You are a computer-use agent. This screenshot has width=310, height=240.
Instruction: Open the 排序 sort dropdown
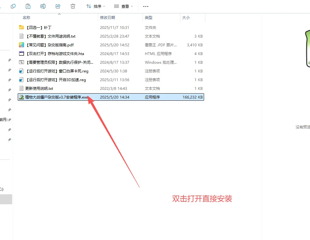click(96, 6)
